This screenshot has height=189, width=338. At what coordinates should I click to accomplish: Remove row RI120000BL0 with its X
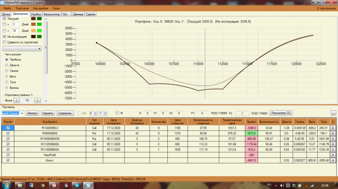point(333,128)
